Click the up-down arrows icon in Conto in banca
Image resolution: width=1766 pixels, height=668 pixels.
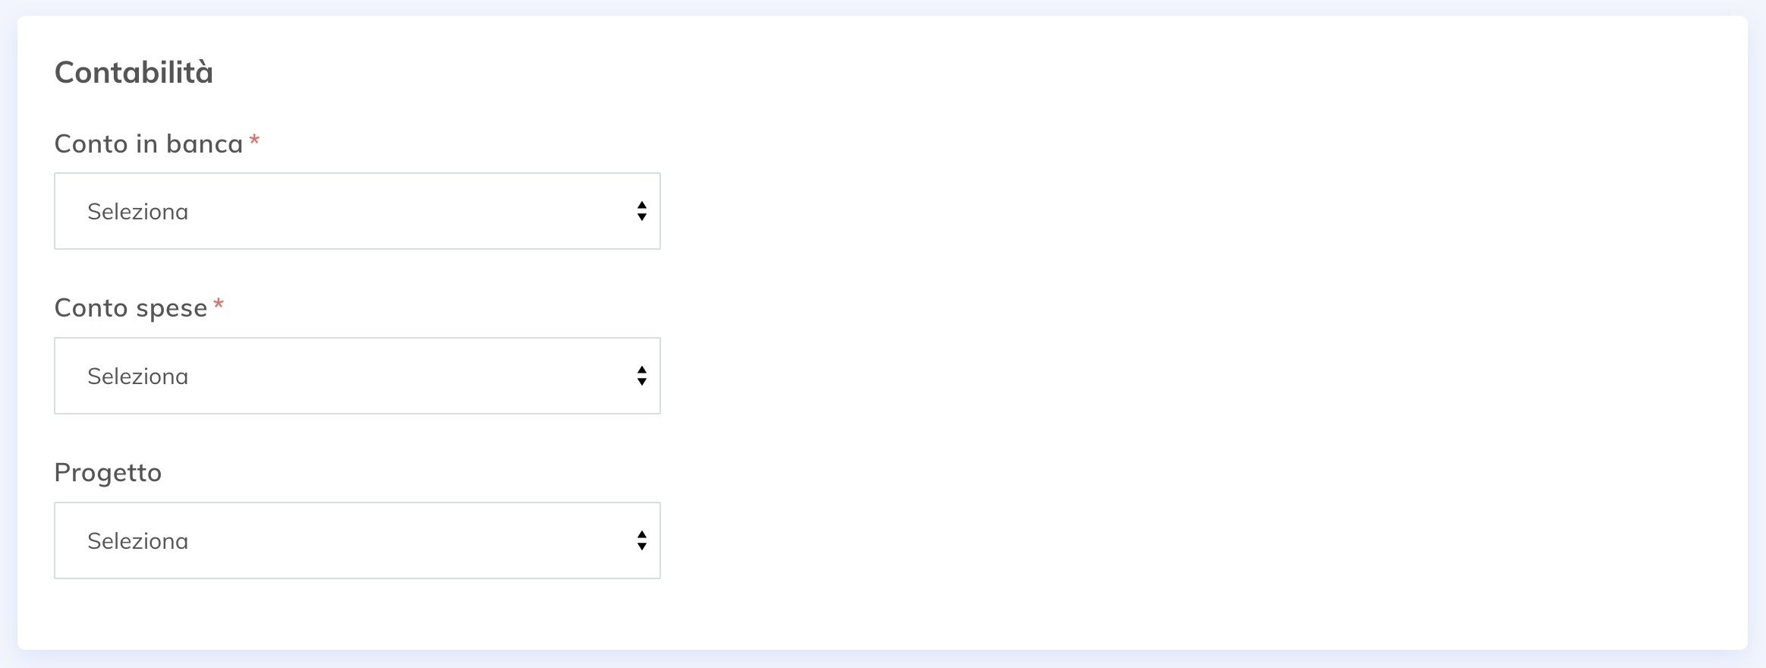(642, 211)
